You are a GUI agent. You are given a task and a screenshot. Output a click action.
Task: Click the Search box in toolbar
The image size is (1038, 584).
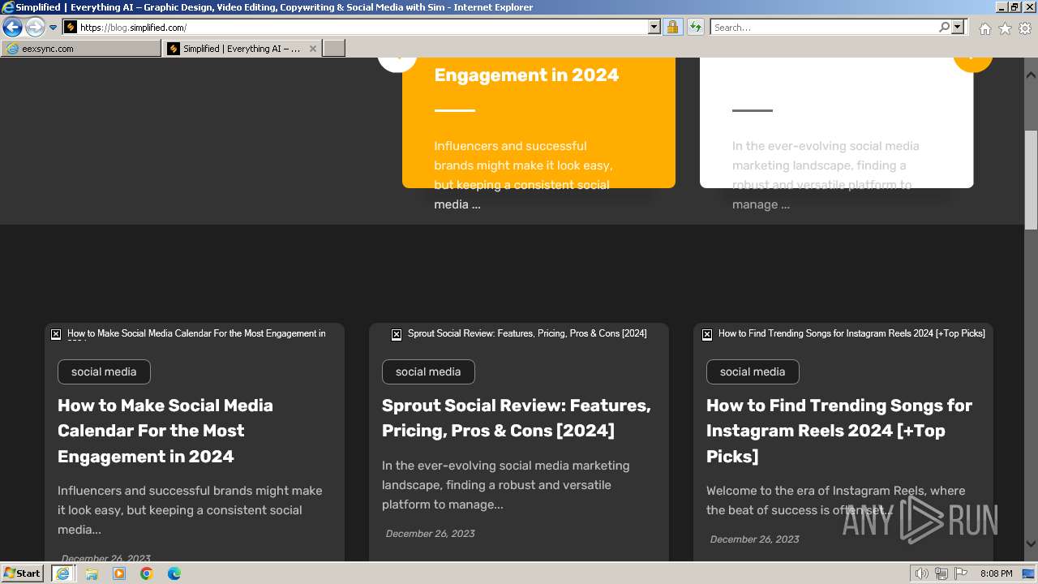tap(824, 27)
